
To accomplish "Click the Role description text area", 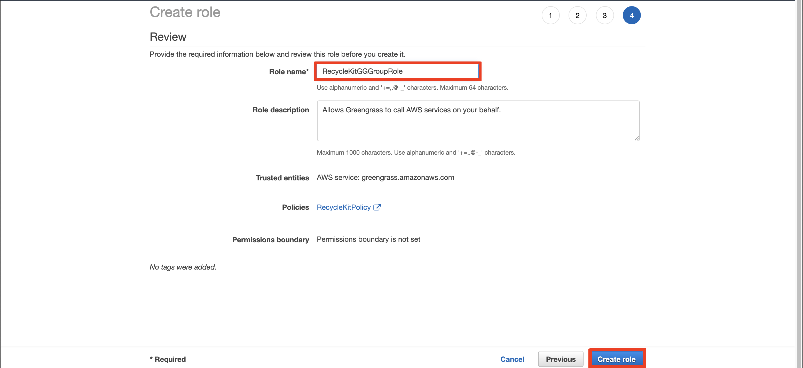I will coord(478,121).
